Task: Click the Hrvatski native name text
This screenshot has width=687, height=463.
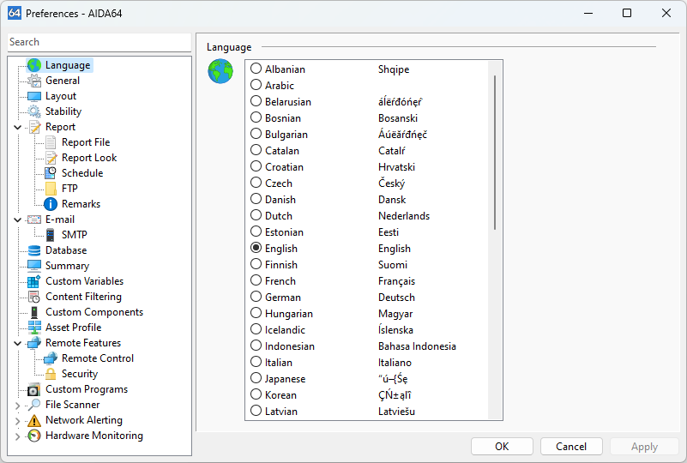Action: pos(396,167)
